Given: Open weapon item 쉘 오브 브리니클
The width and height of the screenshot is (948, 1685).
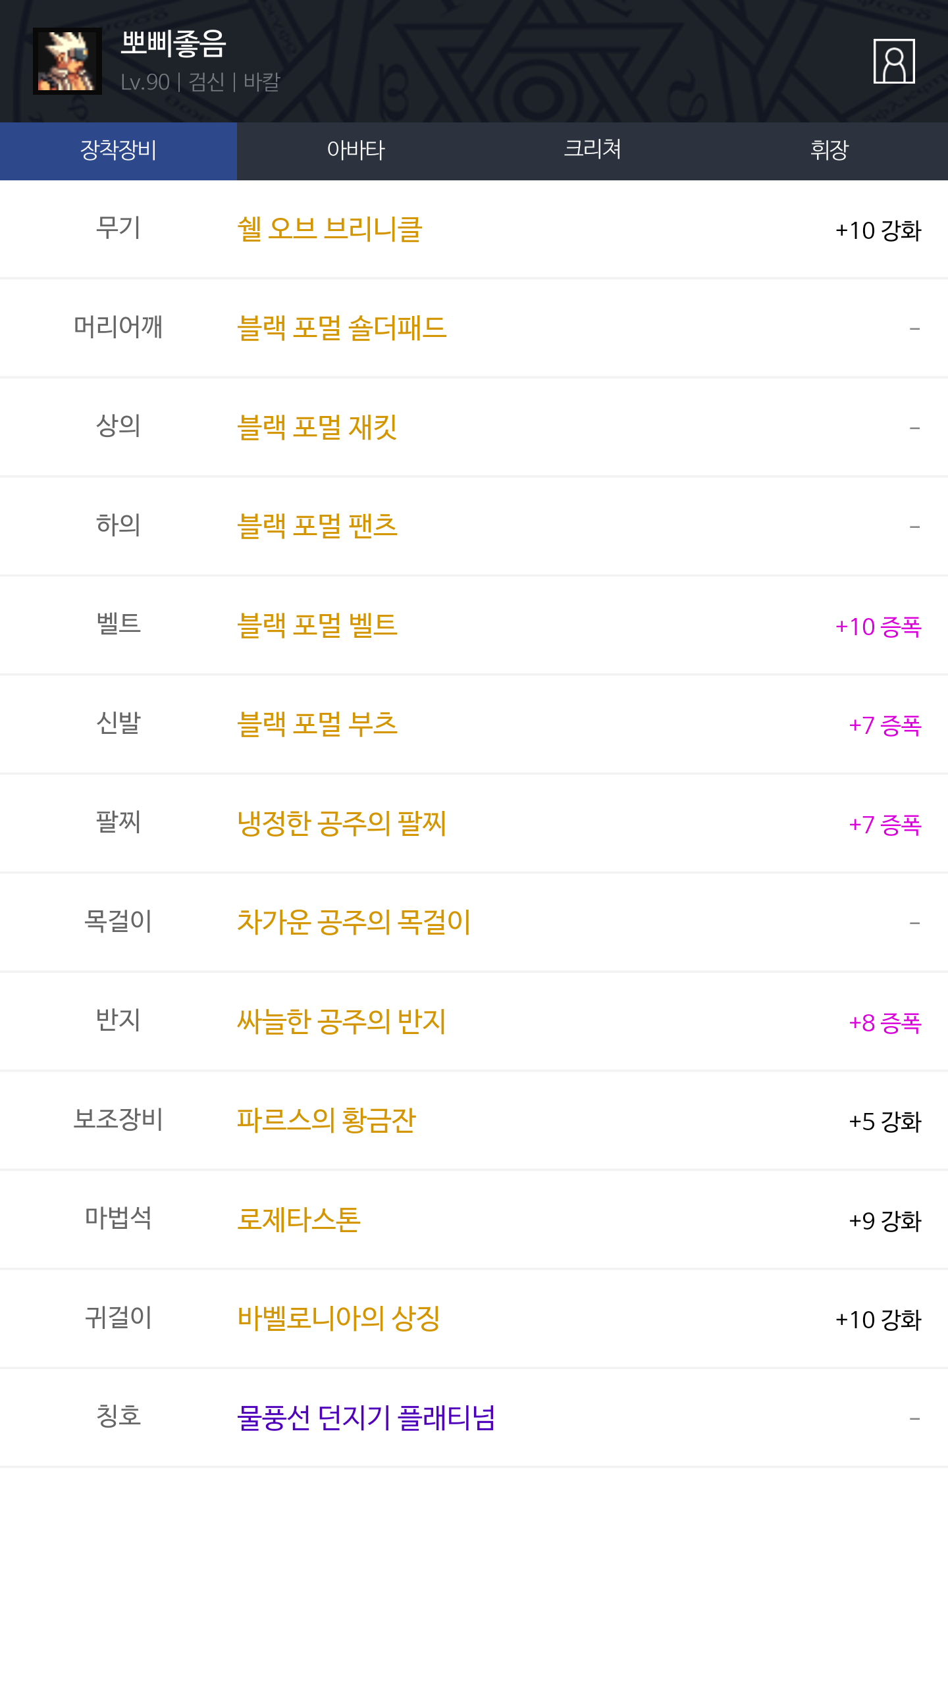Looking at the screenshot, I should (329, 230).
